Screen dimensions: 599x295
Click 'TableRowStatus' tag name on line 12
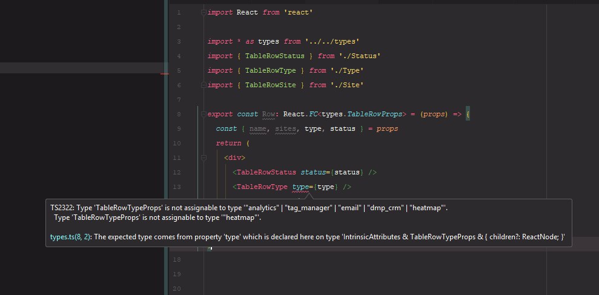point(266,173)
